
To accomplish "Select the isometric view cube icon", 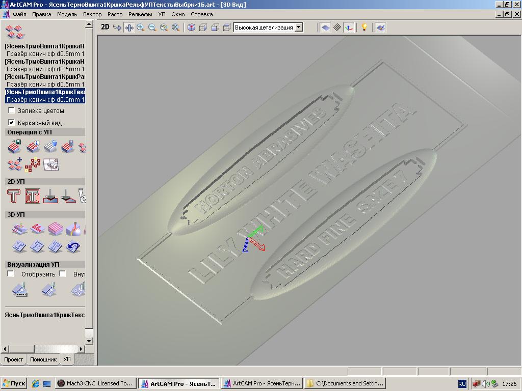I will [x=191, y=27].
